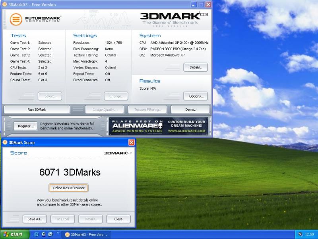Click the 3DMark Score title bar icon
This screenshot has height=239, width=318.
point(5,142)
